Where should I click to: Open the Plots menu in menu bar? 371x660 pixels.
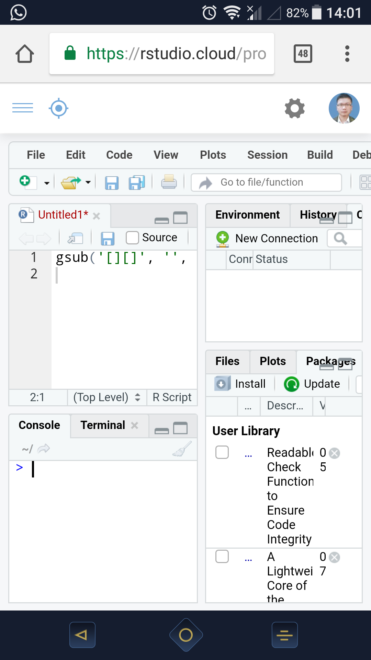[x=213, y=155]
